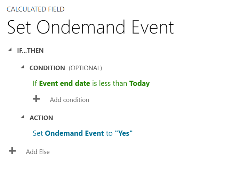Click the "CALCULATED FIELD" header label

coord(35,9)
